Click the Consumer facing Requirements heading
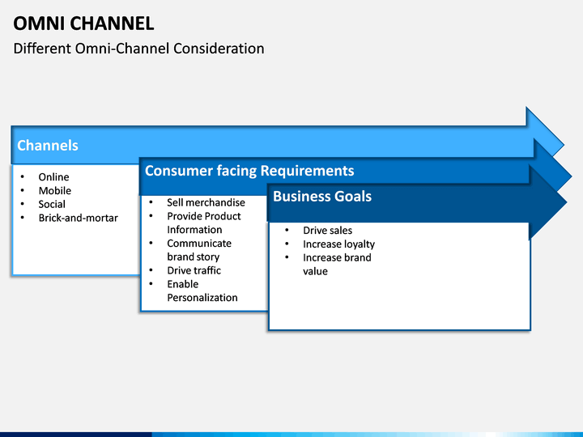This screenshot has height=437, width=583. (249, 171)
